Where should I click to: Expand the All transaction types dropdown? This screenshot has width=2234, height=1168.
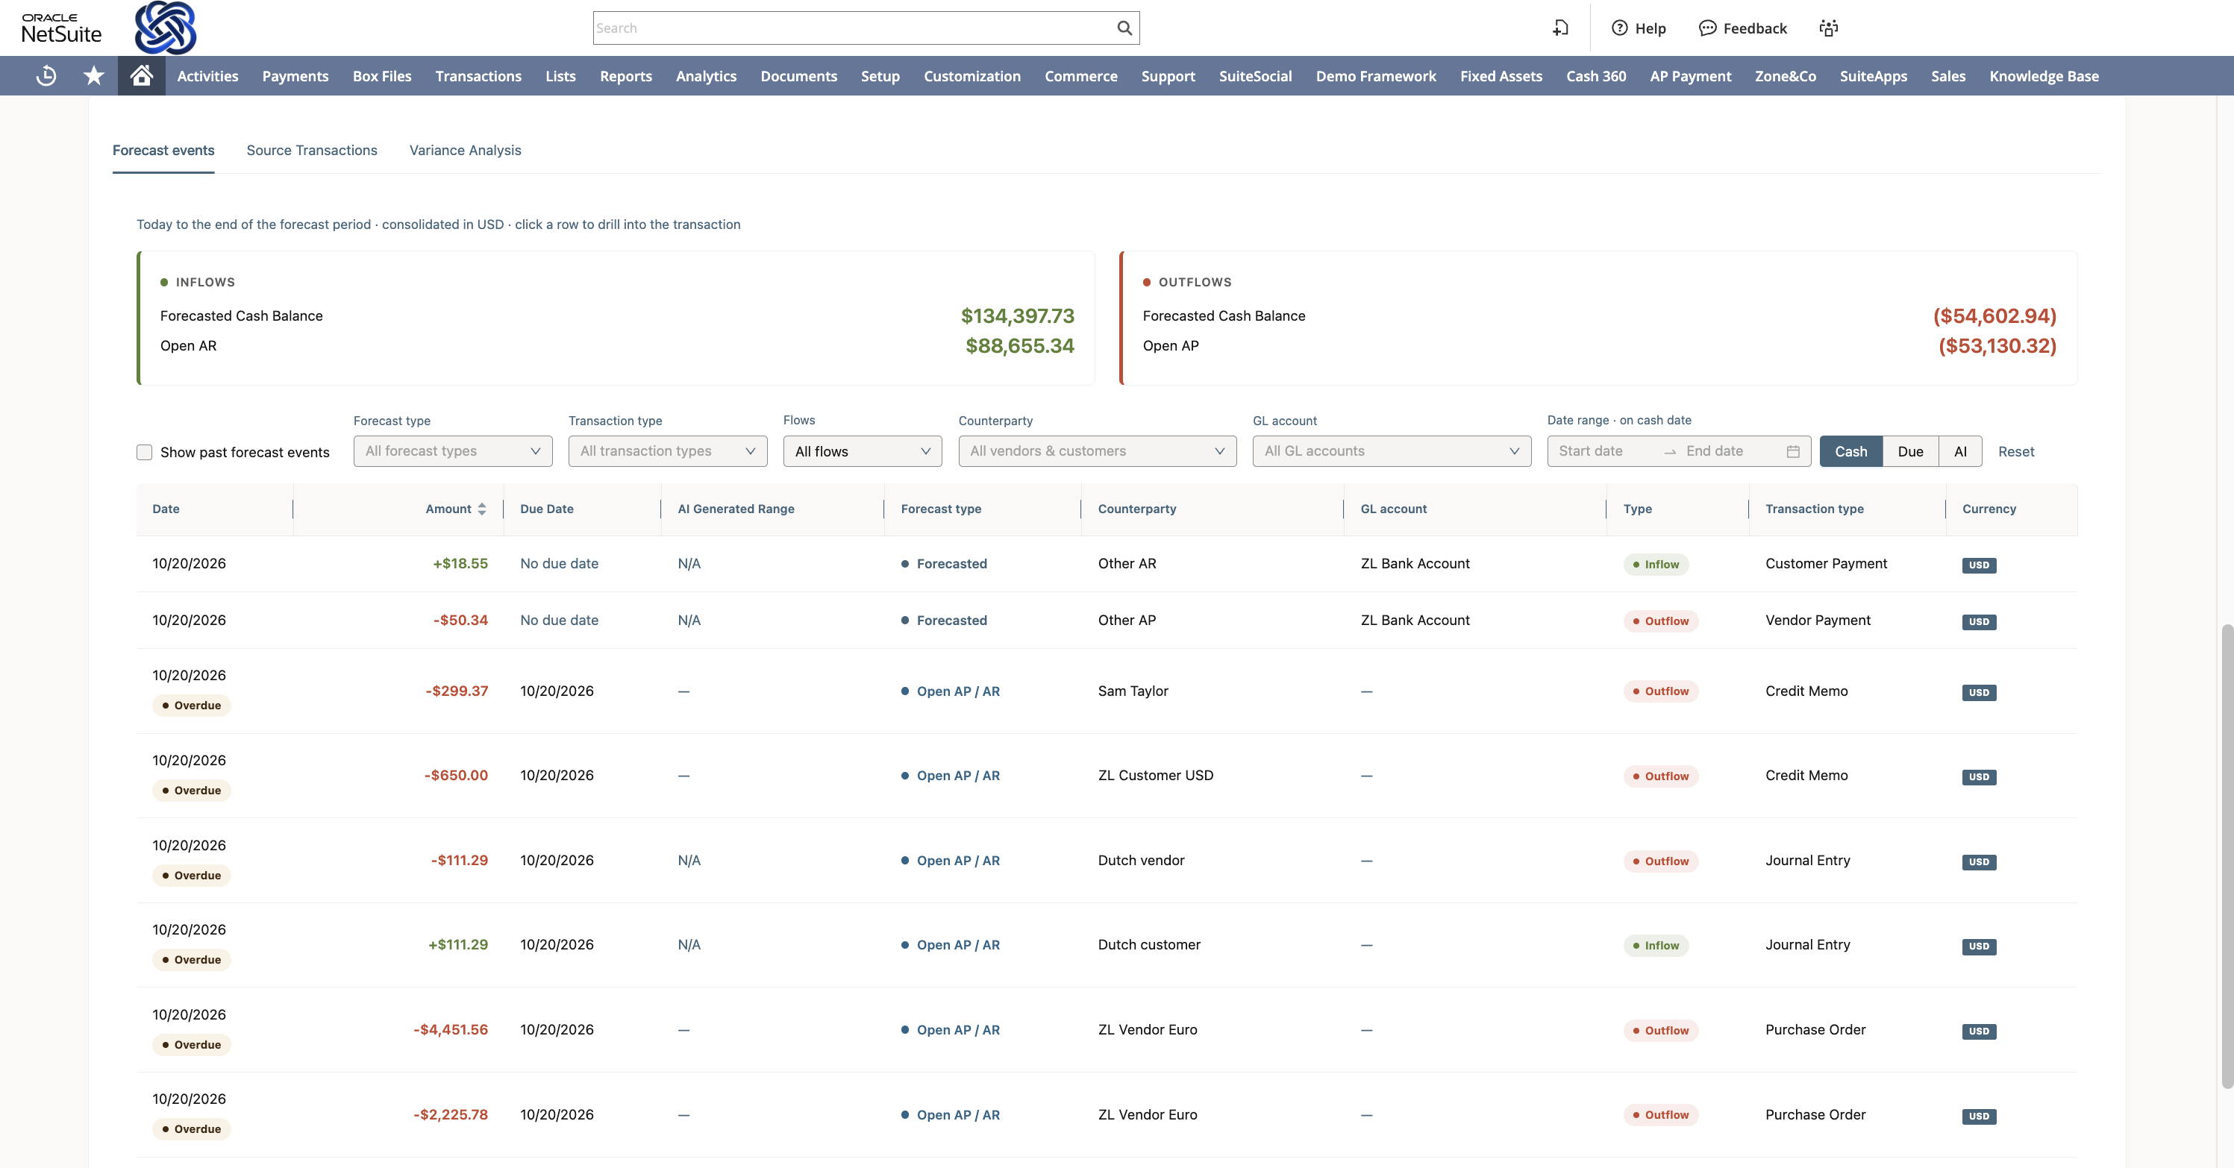pos(668,451)
